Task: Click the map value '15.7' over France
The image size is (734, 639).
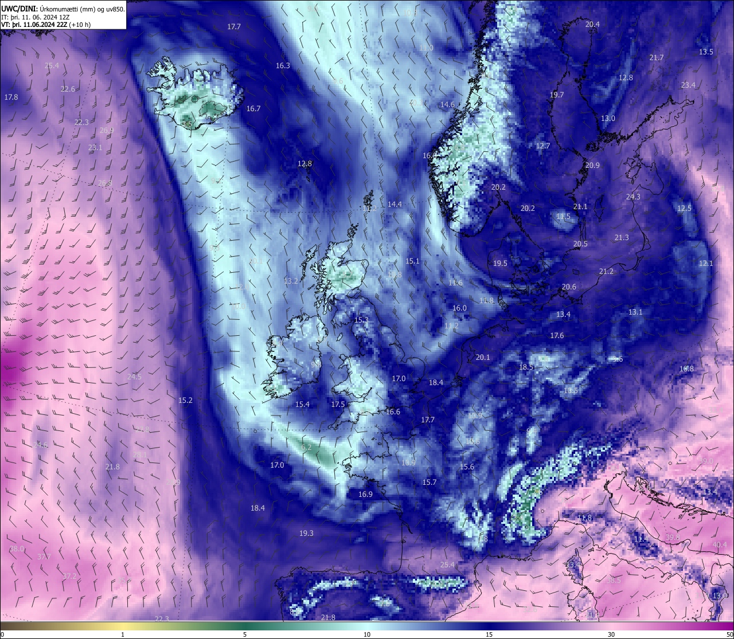Action: point(430,483)
